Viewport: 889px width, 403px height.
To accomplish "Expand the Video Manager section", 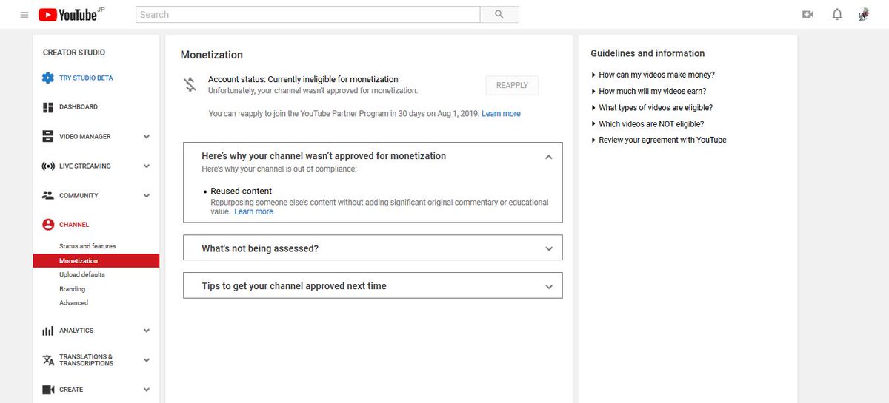I will pos(147,137).
